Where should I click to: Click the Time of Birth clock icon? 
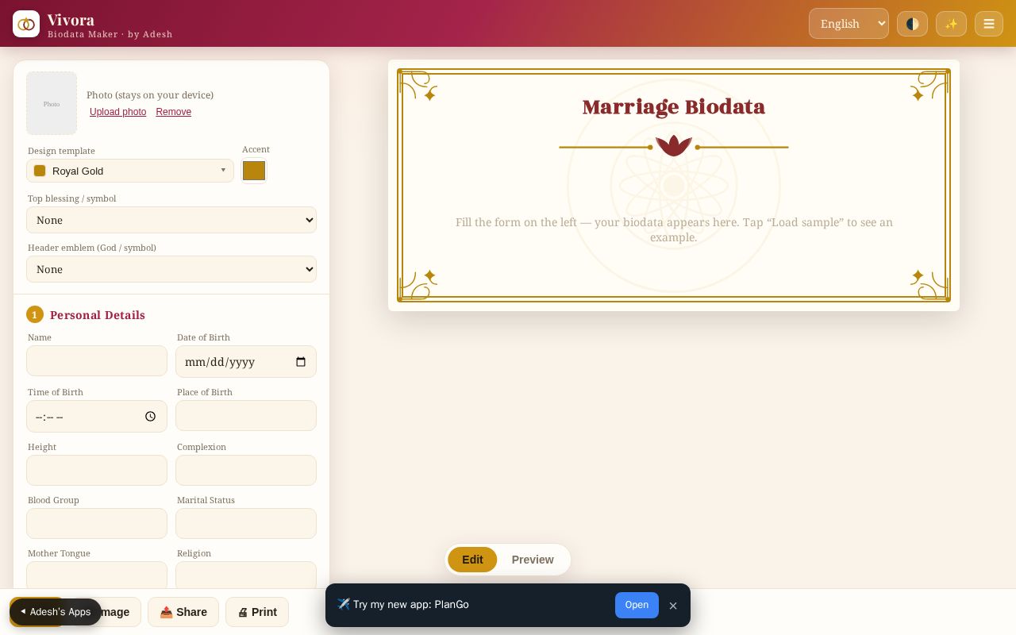point(151,417)
